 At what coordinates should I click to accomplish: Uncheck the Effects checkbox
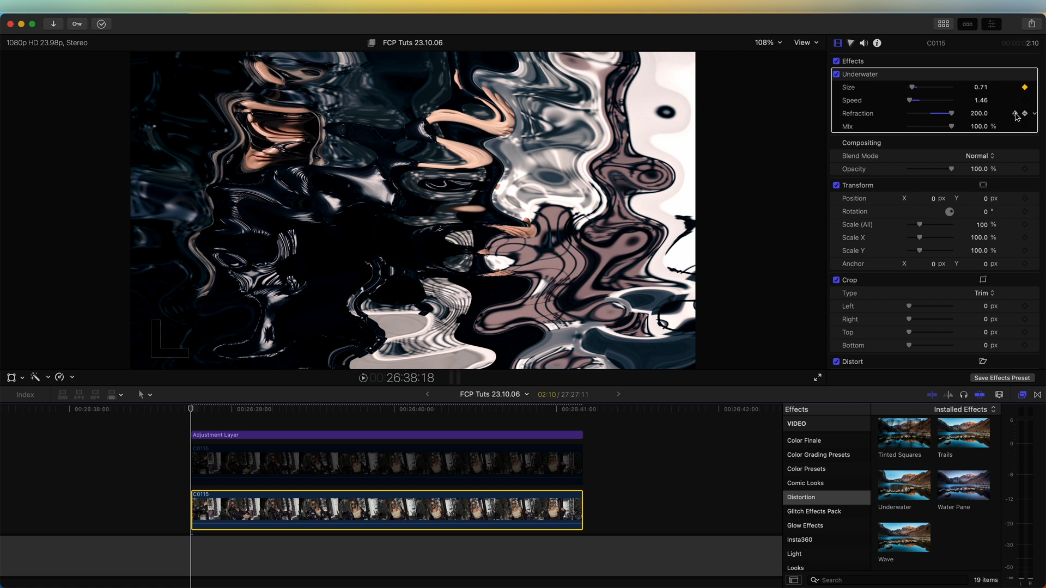[836, 61]
